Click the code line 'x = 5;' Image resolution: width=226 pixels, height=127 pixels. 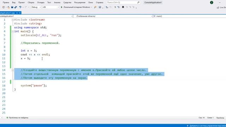(25, 59)
